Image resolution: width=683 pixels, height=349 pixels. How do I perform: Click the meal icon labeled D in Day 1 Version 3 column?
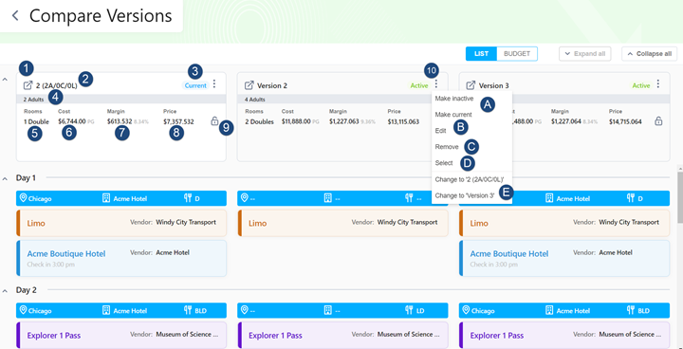(631, 198)
